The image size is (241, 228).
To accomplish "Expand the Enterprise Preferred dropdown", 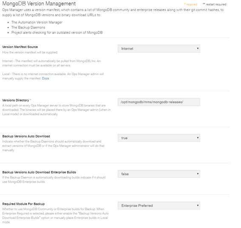I will pos(159,205).
